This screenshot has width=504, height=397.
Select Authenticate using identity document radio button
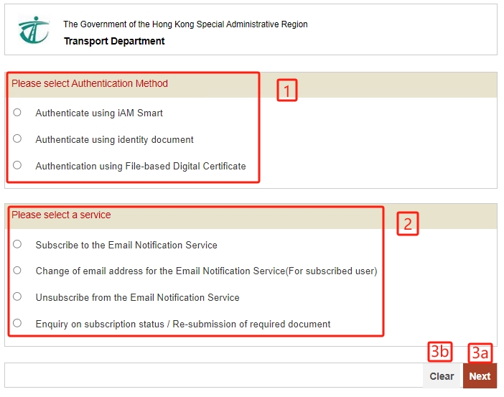click(17, 139)
